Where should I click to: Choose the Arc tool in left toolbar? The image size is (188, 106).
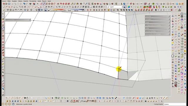(3, 33)
